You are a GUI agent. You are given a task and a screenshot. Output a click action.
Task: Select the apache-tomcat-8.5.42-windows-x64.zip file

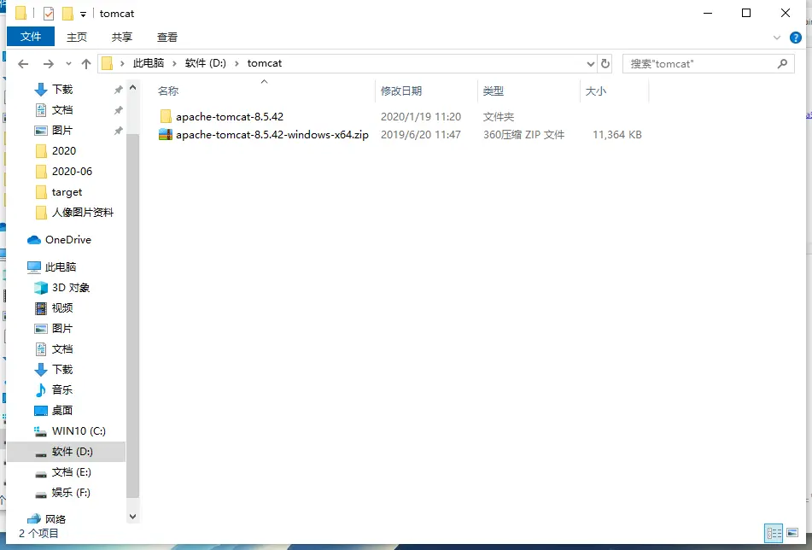(272, 135)
